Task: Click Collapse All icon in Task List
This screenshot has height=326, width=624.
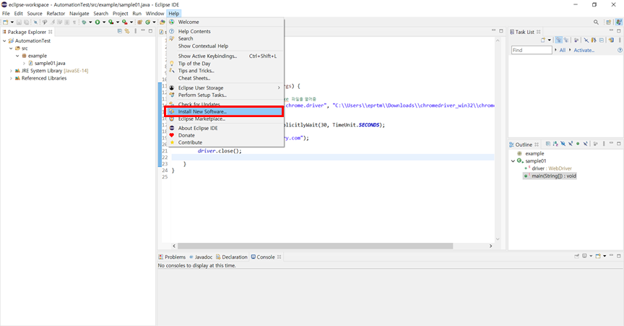Action: [602, 40]
